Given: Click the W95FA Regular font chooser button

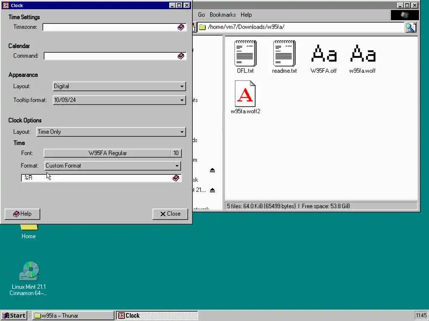Looking at the screenshot, I should [x=112, y=153].
